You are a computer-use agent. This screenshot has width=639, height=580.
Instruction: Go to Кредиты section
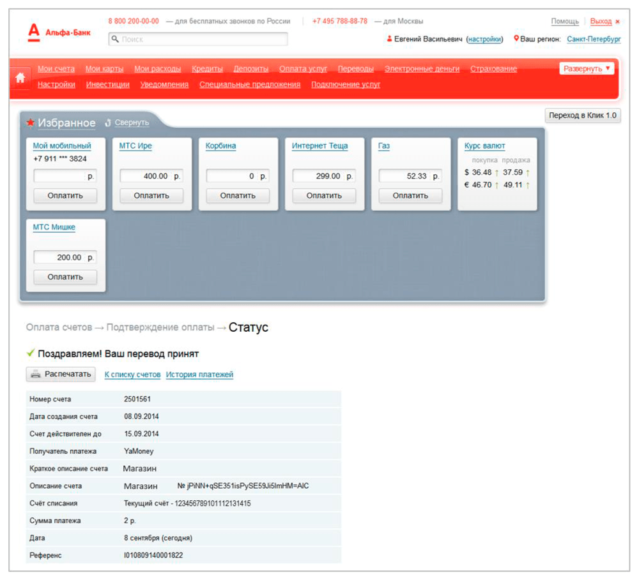(208, 69)
